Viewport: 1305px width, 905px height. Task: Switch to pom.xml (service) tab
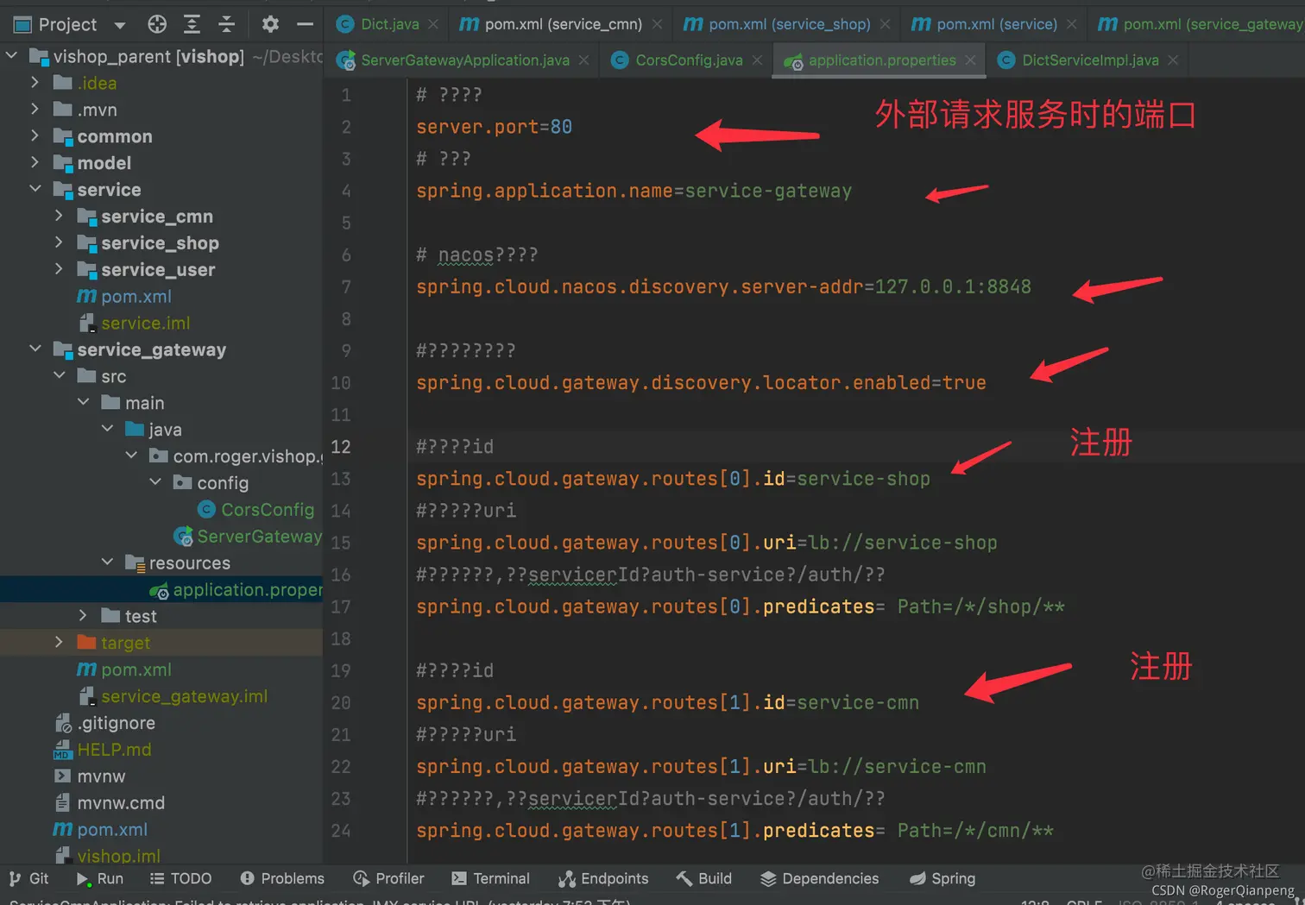coord(997,24)
